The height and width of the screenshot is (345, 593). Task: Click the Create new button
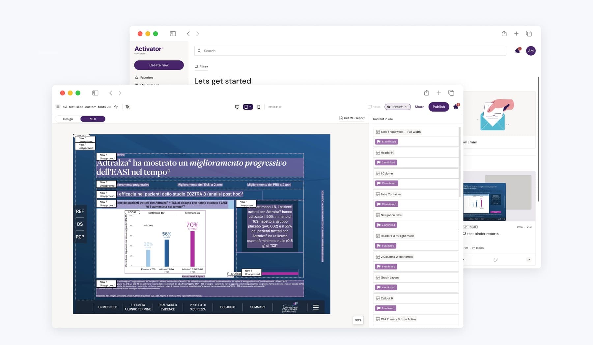point(159,65)
